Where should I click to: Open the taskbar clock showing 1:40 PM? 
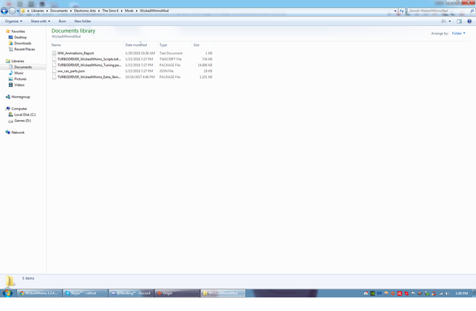(461, 293)
